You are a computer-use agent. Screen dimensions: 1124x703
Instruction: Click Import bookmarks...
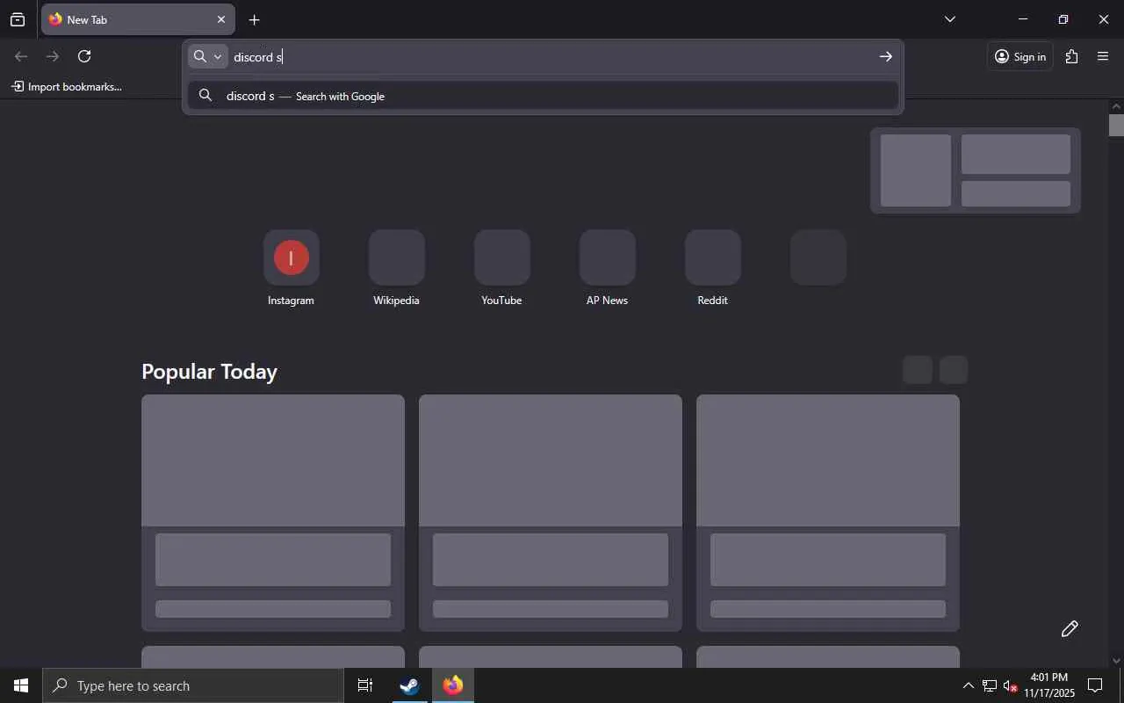coord(67,86)
